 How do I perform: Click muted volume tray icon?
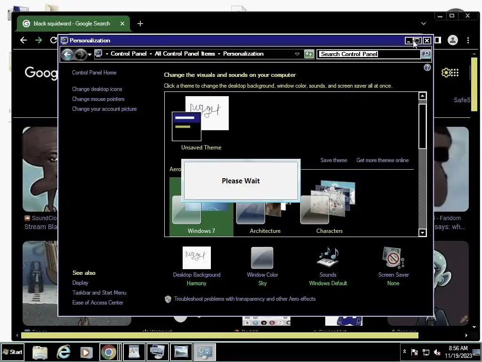pyautogui.click(x=437, y=352)
